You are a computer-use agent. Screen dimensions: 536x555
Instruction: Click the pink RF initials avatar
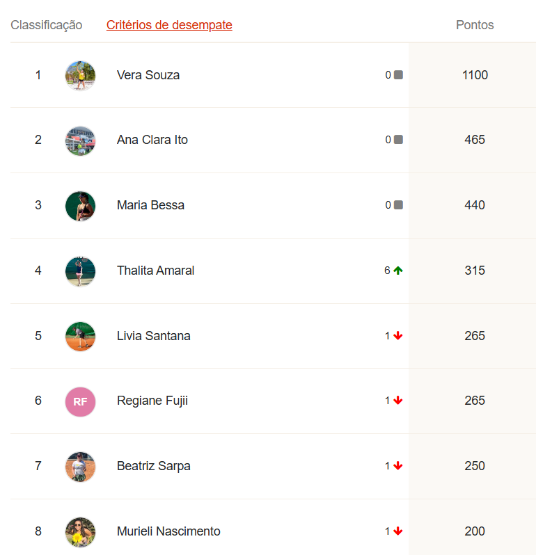pyautogui.click(x=80, y=401)
